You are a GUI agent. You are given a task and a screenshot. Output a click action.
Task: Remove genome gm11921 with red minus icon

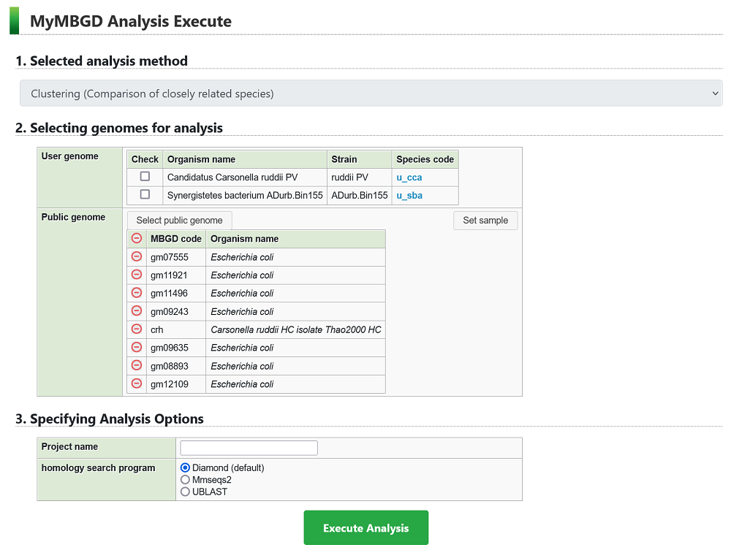(136, 275)
